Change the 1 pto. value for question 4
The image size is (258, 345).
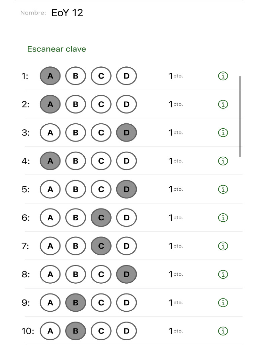tap(175, 161)
